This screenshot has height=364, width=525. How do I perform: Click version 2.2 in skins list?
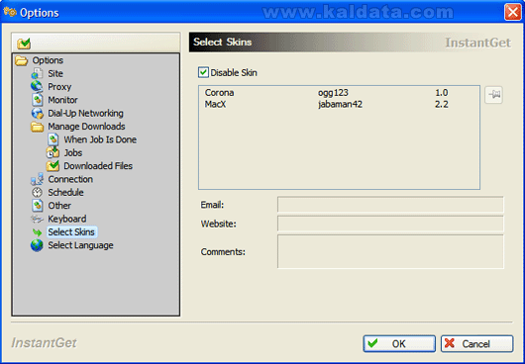click(x=441, y=104)
